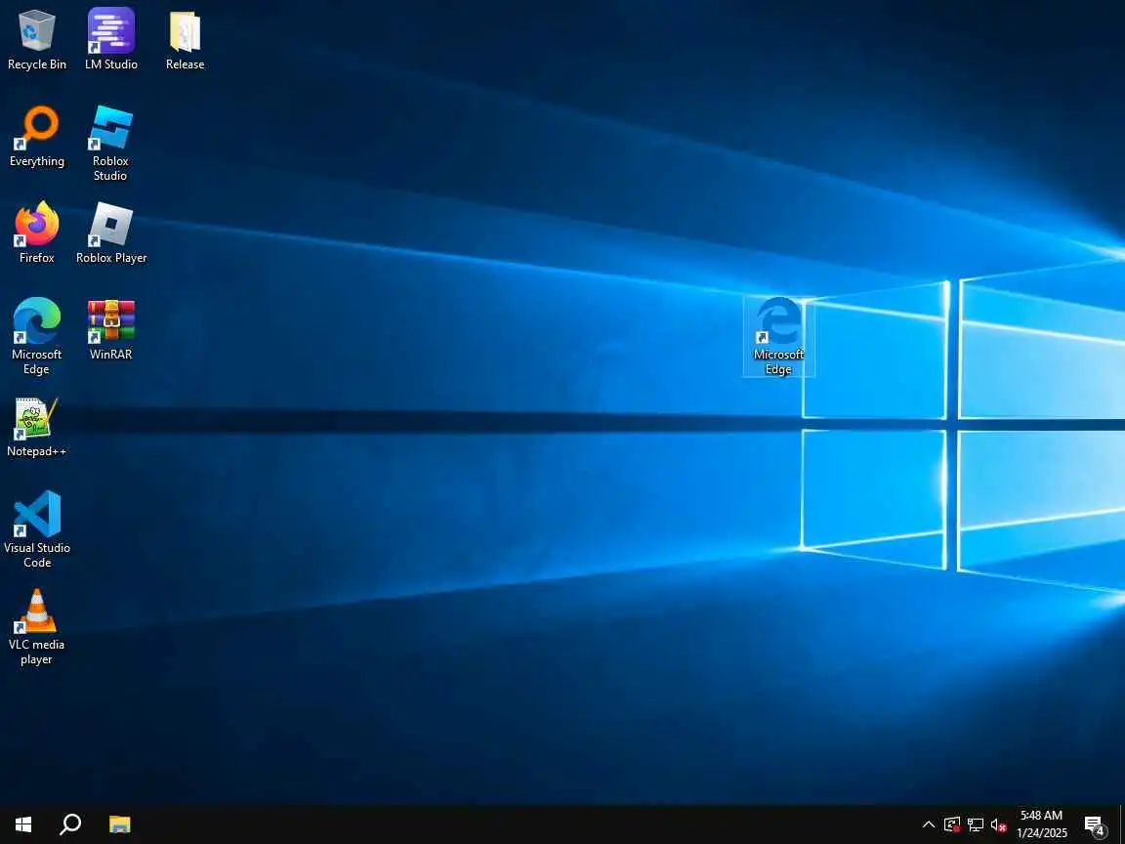1125x844 pixels.
Task: Open the Windows Start menu
Action: [x=23, y=823]
